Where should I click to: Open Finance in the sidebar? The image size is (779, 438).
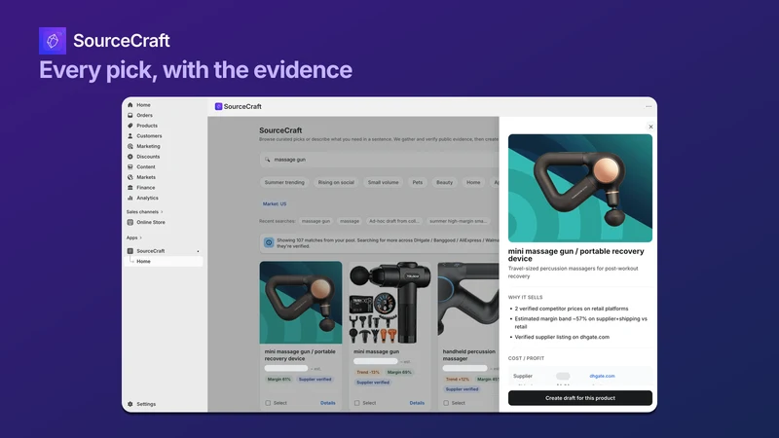coord(146,187)
